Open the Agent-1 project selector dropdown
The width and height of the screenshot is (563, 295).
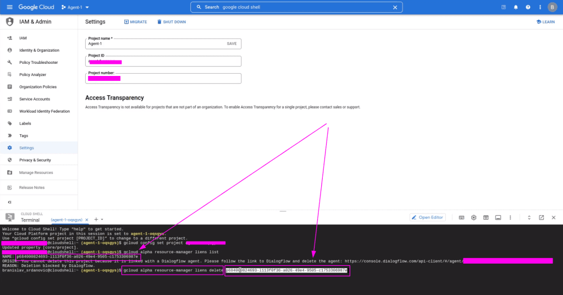(75, 7)
